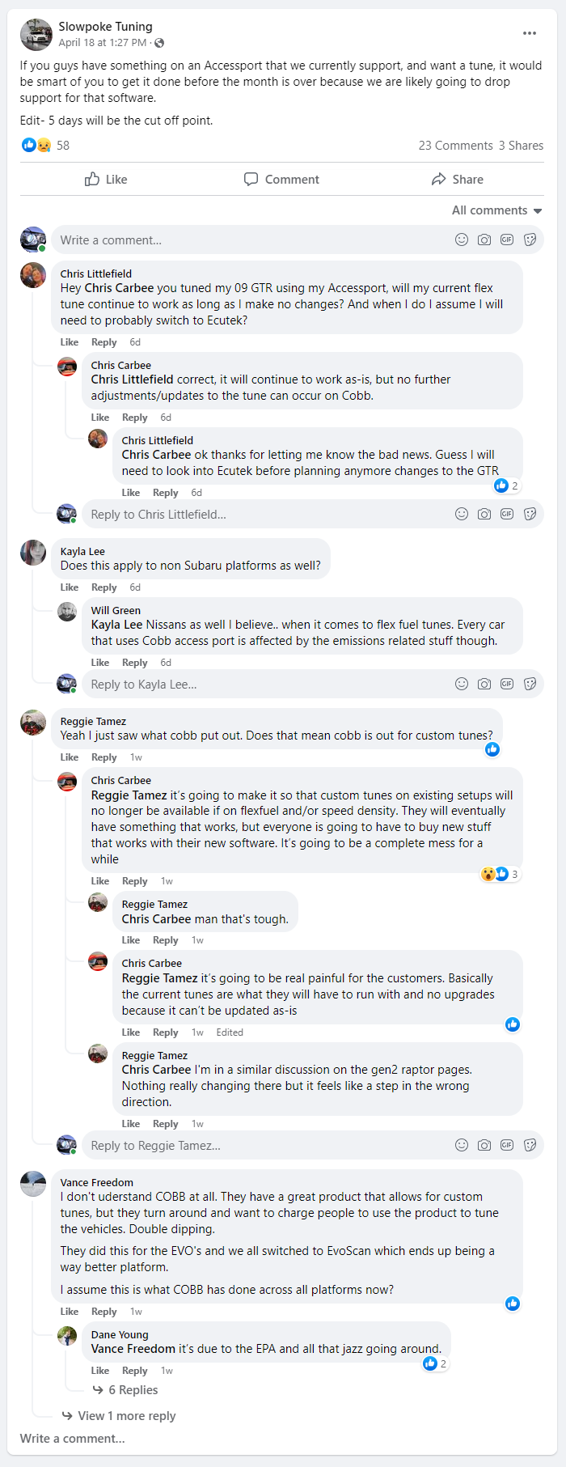This screenshot has width=566, height=1467.
Task: Click sticker icon in Reply to Chris Littlefield box
Action: pyautogui.click(x=530, y=514)
